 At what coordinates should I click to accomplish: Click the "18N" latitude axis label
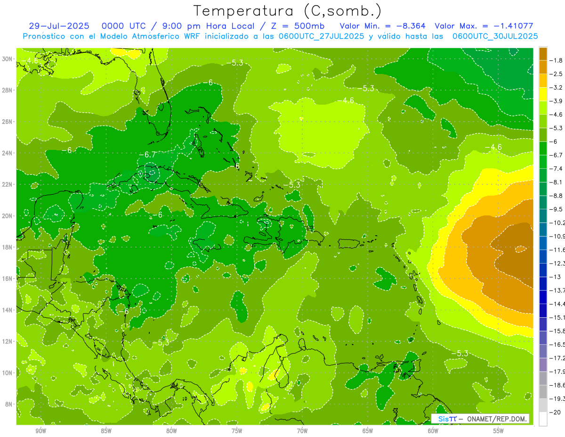(8, 247)
